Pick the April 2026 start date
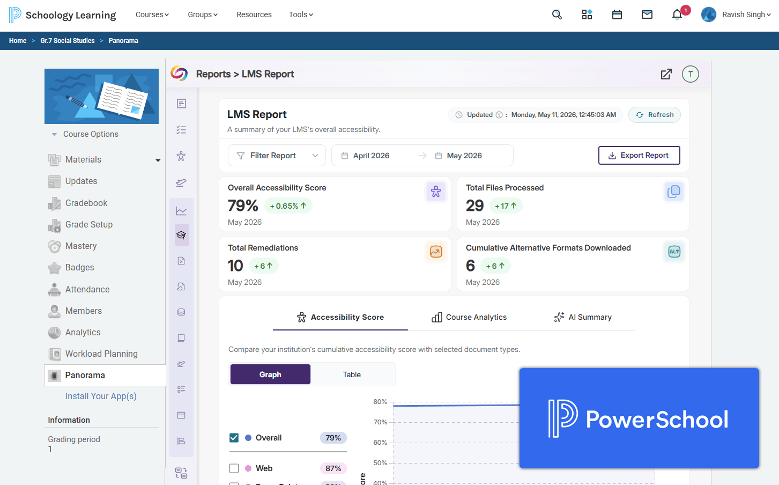This screenshot has height=485, width=779. pos(371,156)
